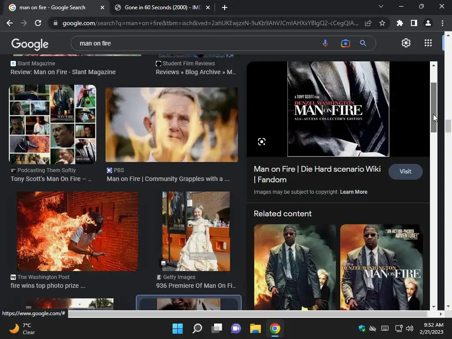Visit the Fandom page button
The height and width of the screenshot is (339, 452).
pos(405,172)
